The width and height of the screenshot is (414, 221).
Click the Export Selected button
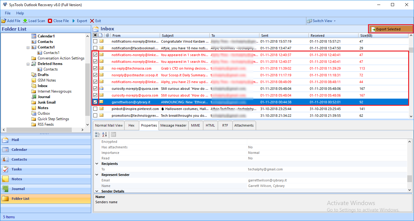(391, 29)
